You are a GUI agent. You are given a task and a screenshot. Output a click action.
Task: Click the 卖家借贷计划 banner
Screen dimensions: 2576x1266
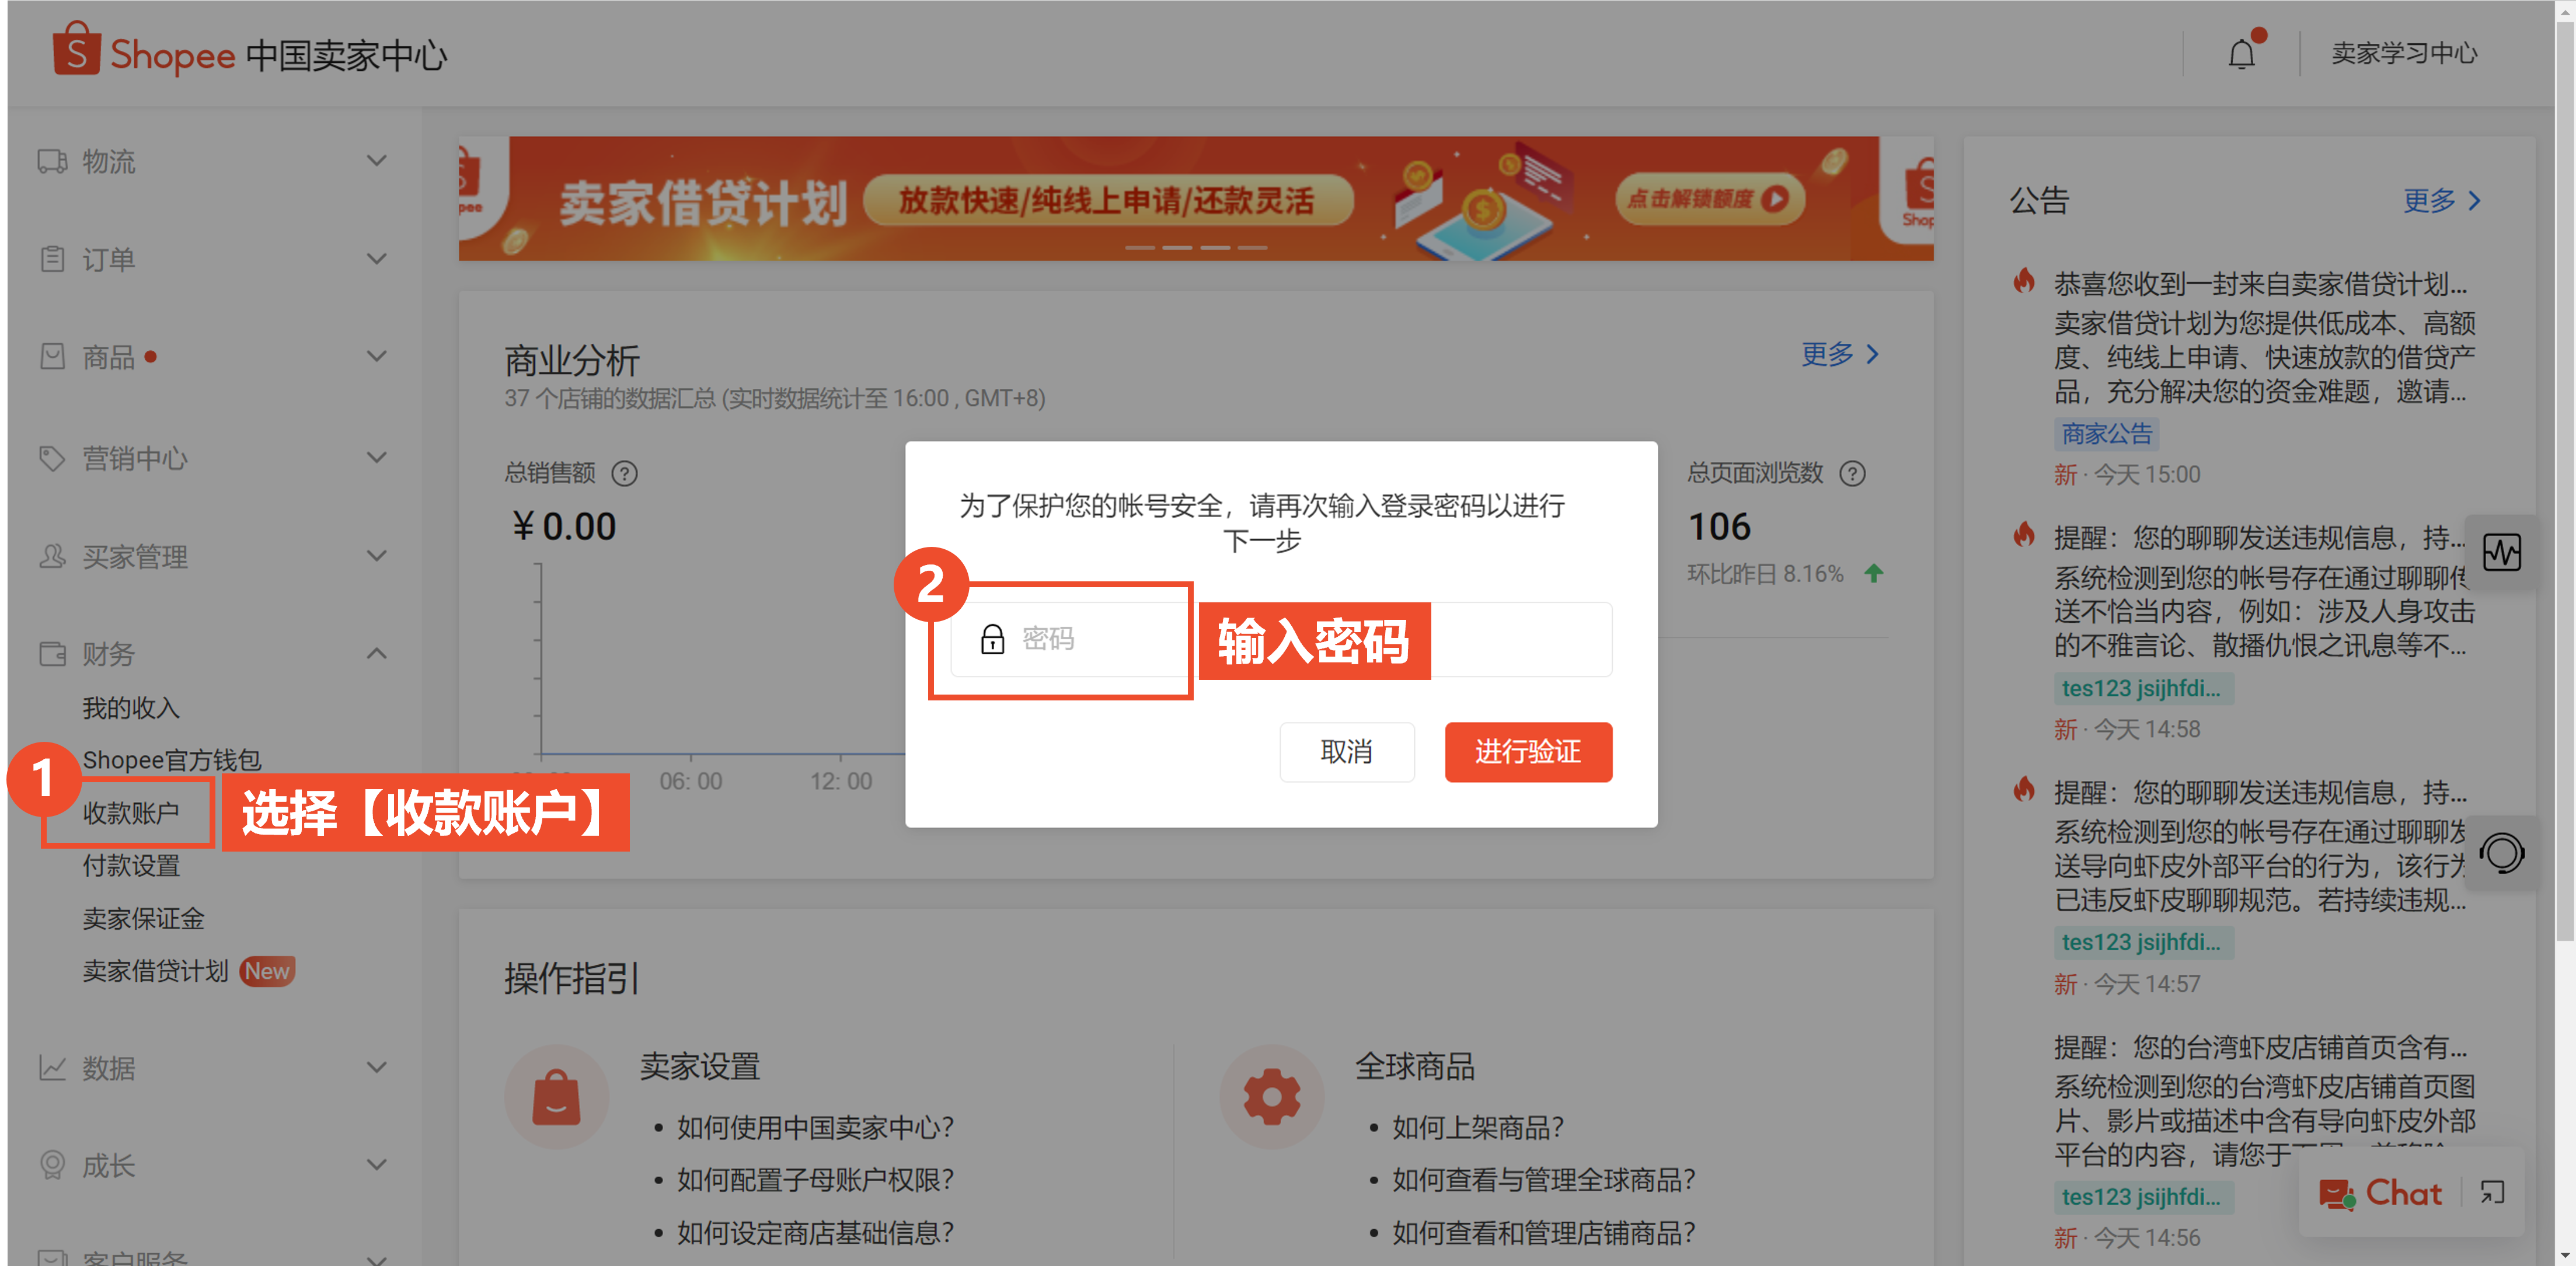(x=1195, y=199)
